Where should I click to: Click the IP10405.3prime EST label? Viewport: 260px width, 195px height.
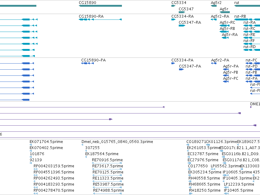pos(237,178)
